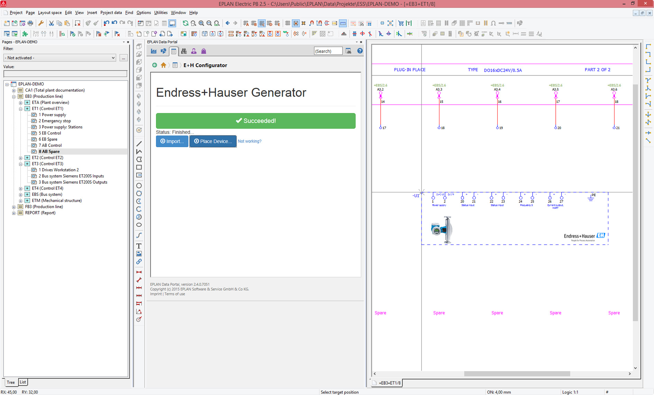Open the Project data menu
Image resolution: width=654 pixels, height=395 pixels.
coord(111,12)
